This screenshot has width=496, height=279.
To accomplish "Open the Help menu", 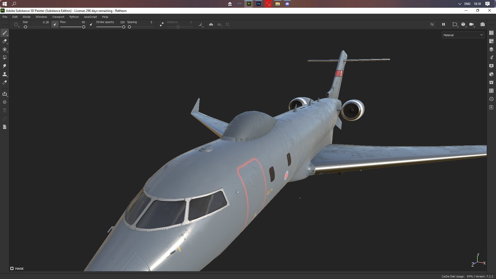I will pos(105,17).
